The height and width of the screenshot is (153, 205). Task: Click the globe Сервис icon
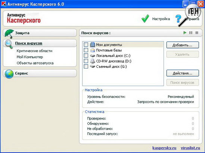coord(9,74)
